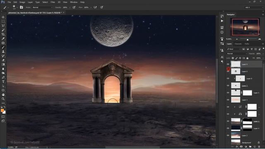Open the Window menu
This screenshot has width=265, height=149.
[74, 2]
